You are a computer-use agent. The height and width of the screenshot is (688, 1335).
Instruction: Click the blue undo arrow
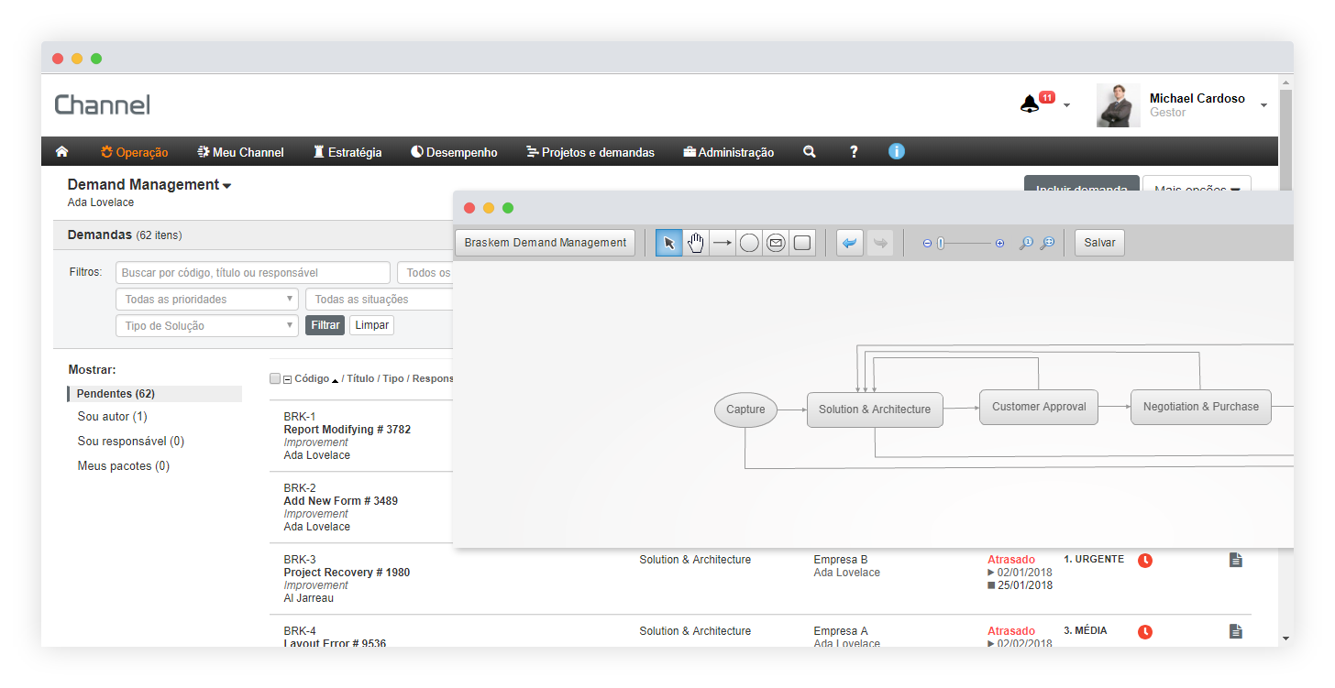[850, 243]
